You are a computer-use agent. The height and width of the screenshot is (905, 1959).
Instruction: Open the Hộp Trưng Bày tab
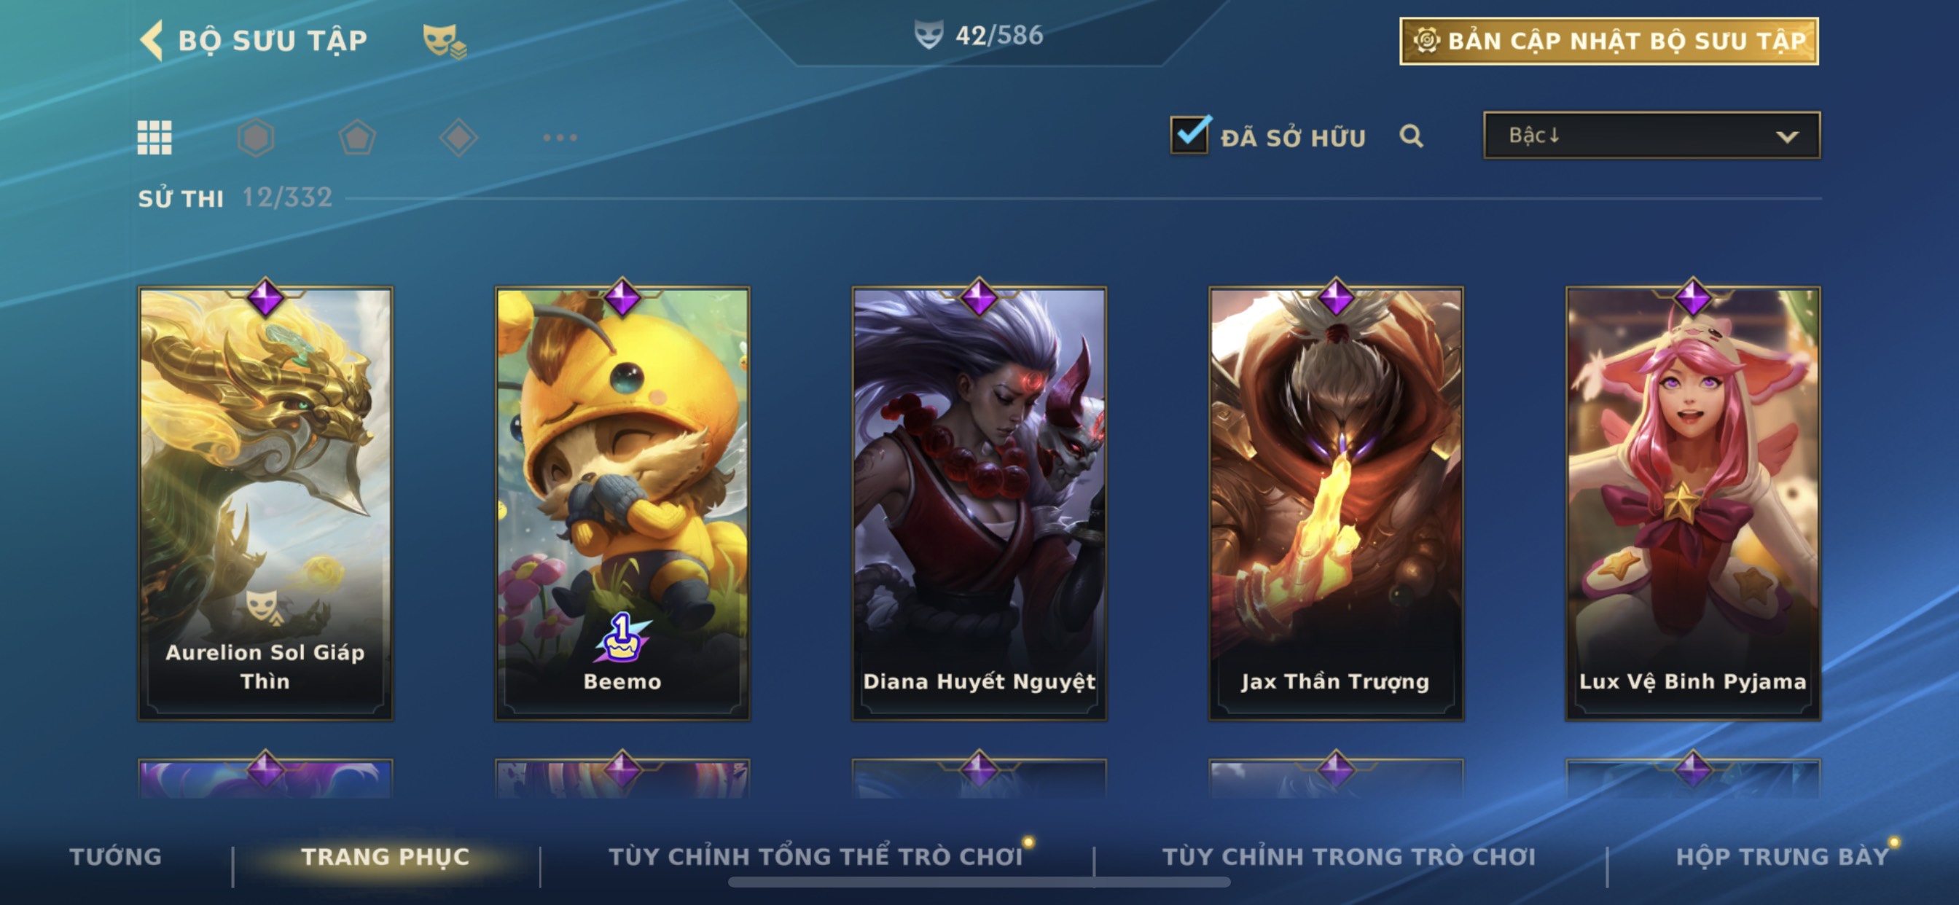pyautogui.click(x=1782, y=857)
